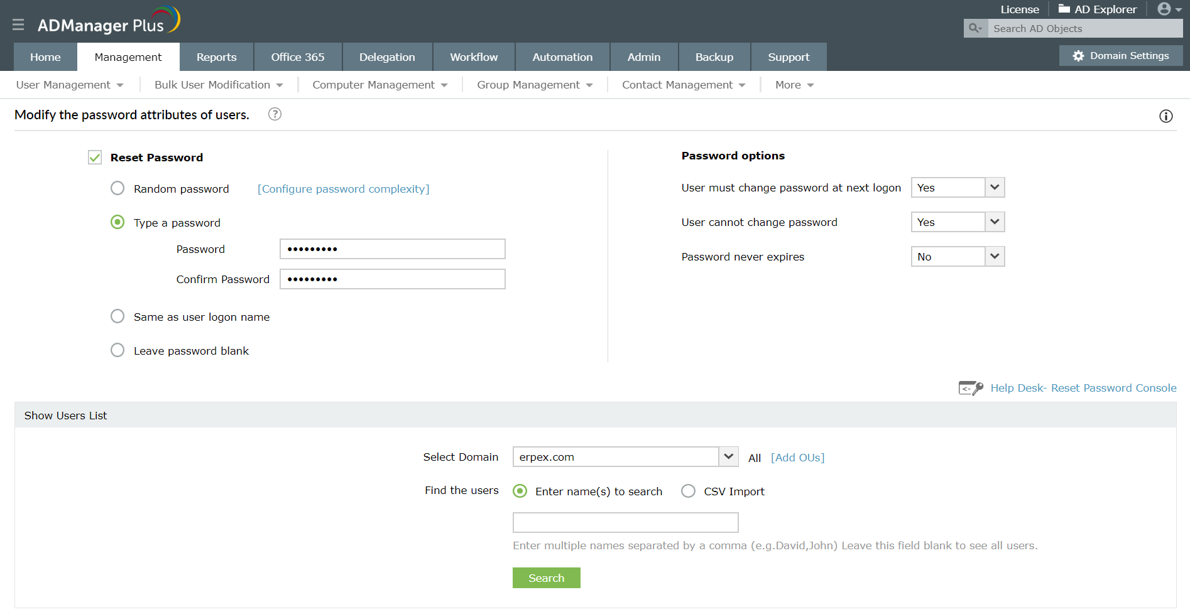The width and height of the screenshot is (1190, 612).
Task: Open the License link
Action: tap(1020, 9)
